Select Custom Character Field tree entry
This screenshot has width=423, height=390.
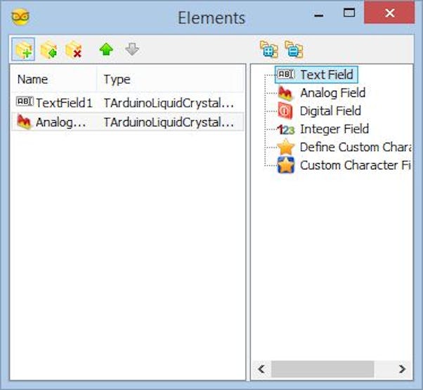pos(344,165)
